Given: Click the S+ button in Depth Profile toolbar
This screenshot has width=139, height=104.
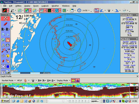Looking at the screenshot, I should point(49,81).
